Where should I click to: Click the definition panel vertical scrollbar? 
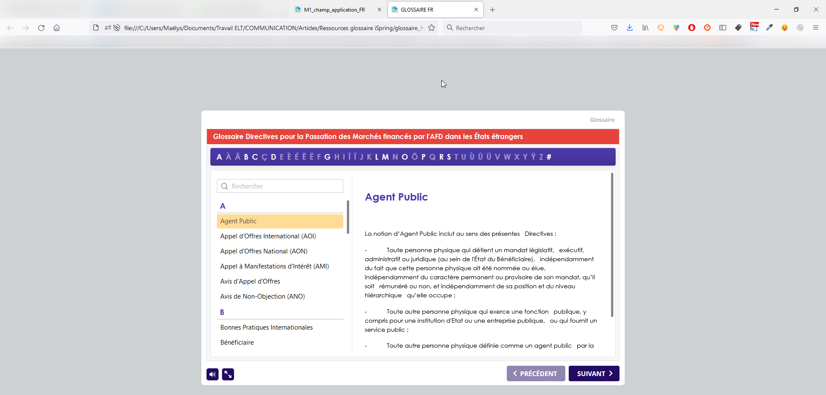click(x=612, y=245)
